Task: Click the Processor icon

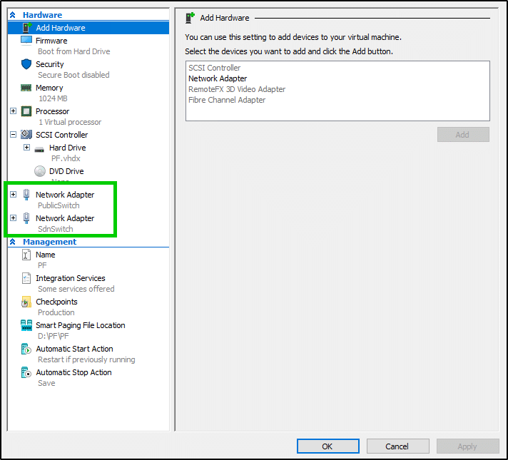Action: coord(26,112)
